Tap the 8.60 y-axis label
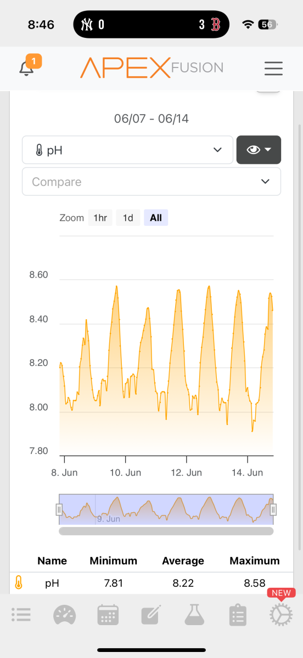The height and width of the screenshot is (658, 303). [39, 275]
